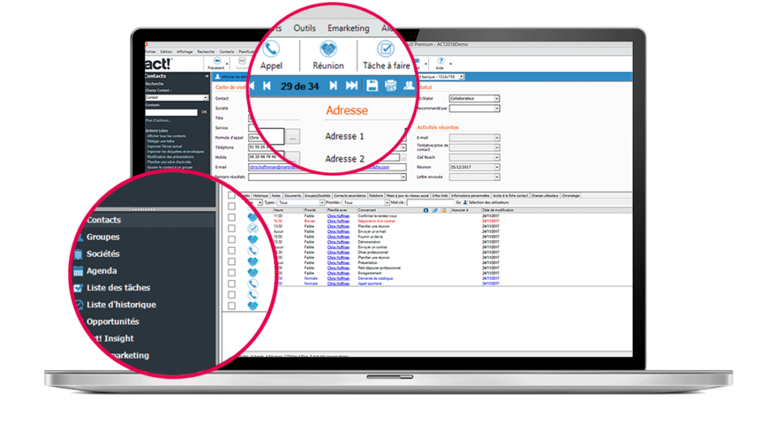The image size is (767, 431).
Task: Open the Priorités filter dropdown
Action: click(366, 202)
